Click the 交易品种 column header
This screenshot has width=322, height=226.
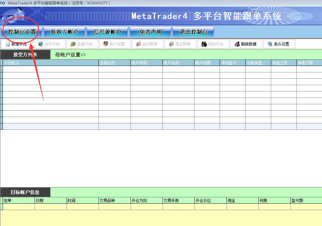114,200
